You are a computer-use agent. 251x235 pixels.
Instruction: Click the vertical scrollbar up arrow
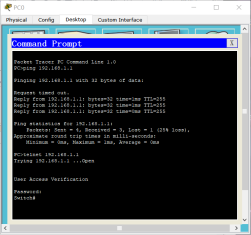click(x=244, y=29)
